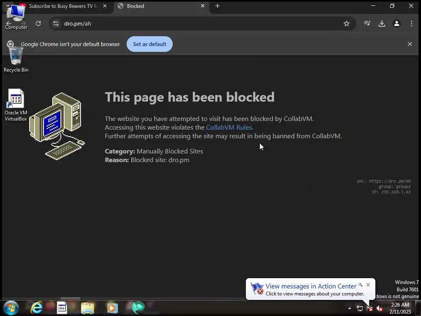Select Oracle VM VirtualBox desktop shortcut

[x=16, y=105]
